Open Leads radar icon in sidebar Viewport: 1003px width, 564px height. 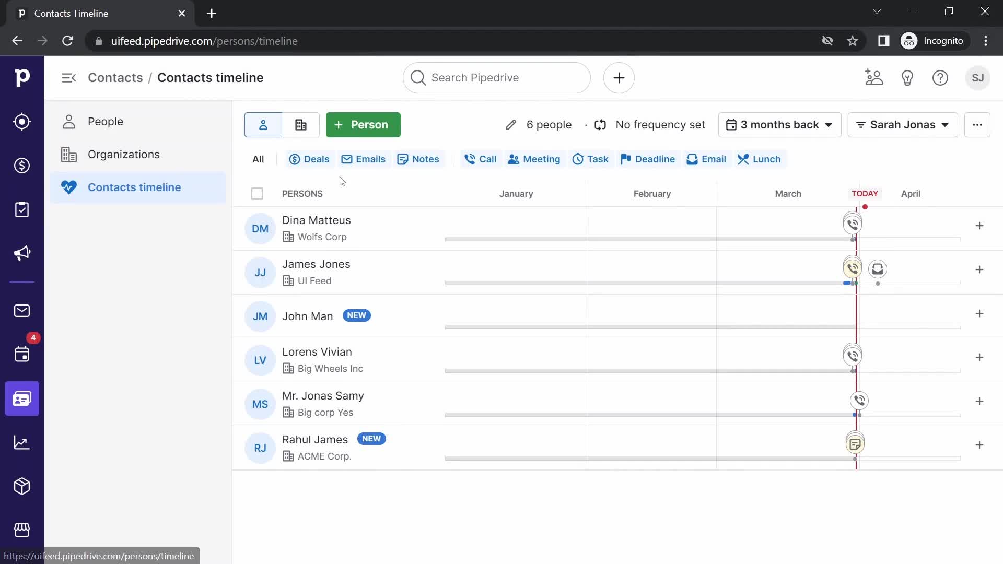tap(22, 122)
